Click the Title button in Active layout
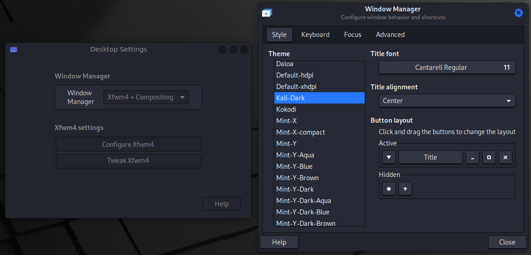 click(430, 157)
